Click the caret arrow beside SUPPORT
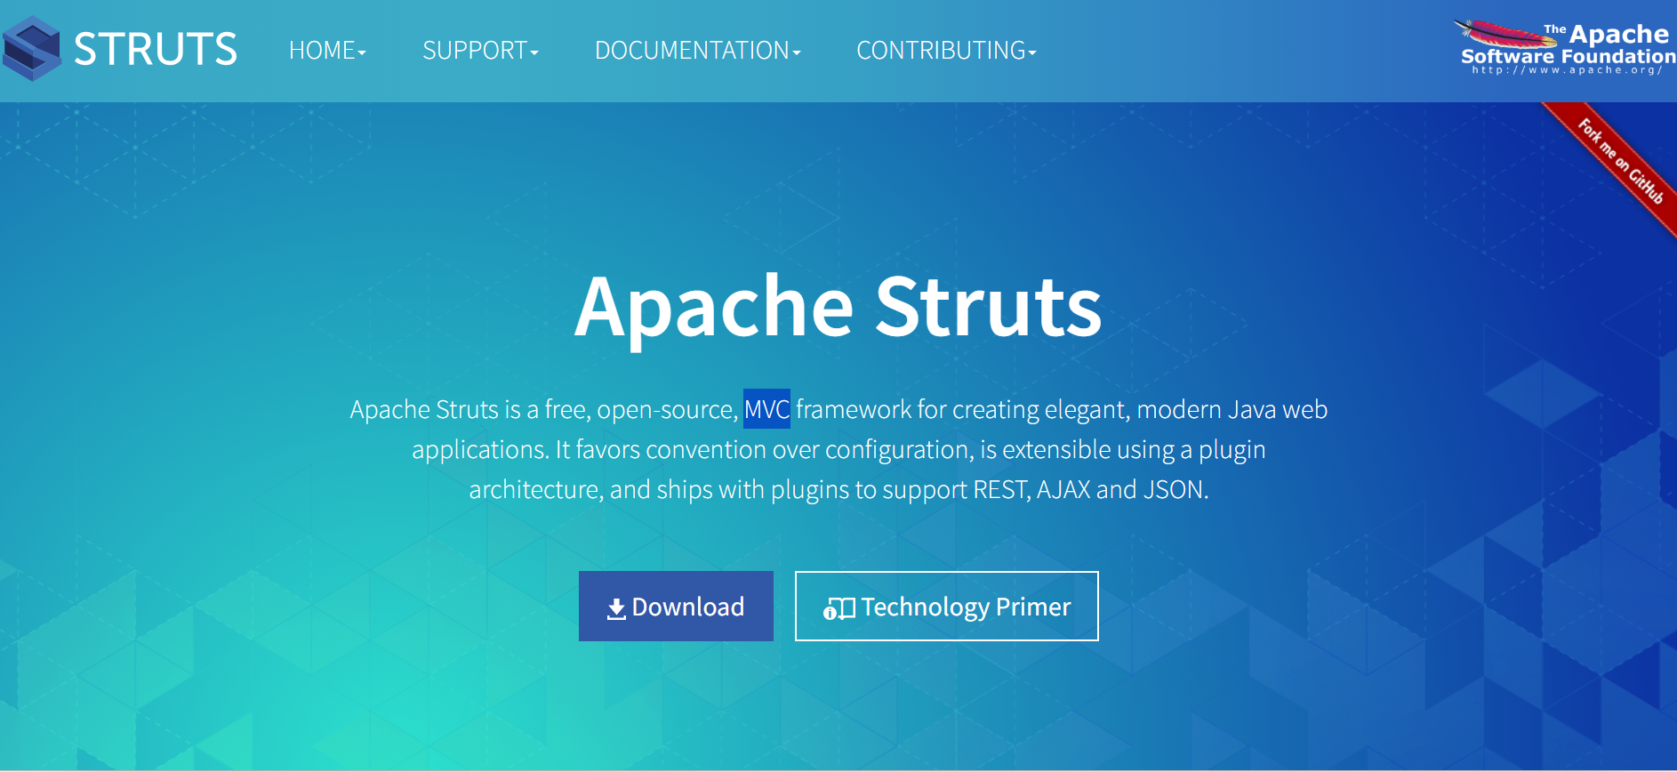Image resolution: width=1677 pixels, height=772 pixels. pyautogui.click(x=534, y=53)
